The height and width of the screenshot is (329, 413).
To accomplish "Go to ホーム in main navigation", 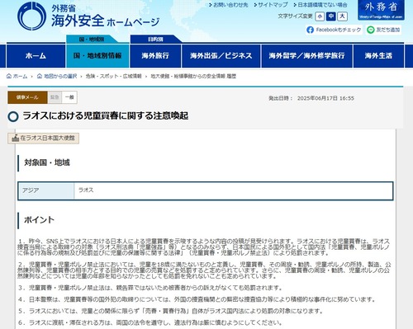I will pos(36,56).
